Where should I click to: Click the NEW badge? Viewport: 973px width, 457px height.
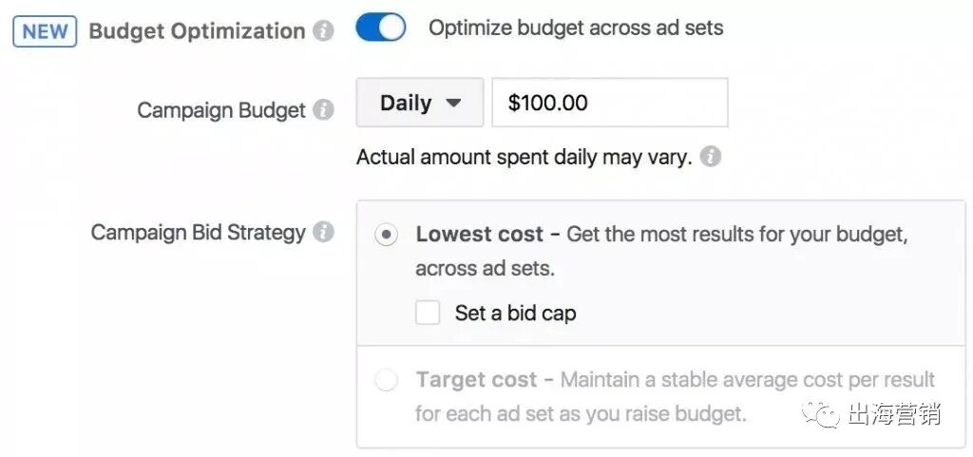[x=45, y=31]
